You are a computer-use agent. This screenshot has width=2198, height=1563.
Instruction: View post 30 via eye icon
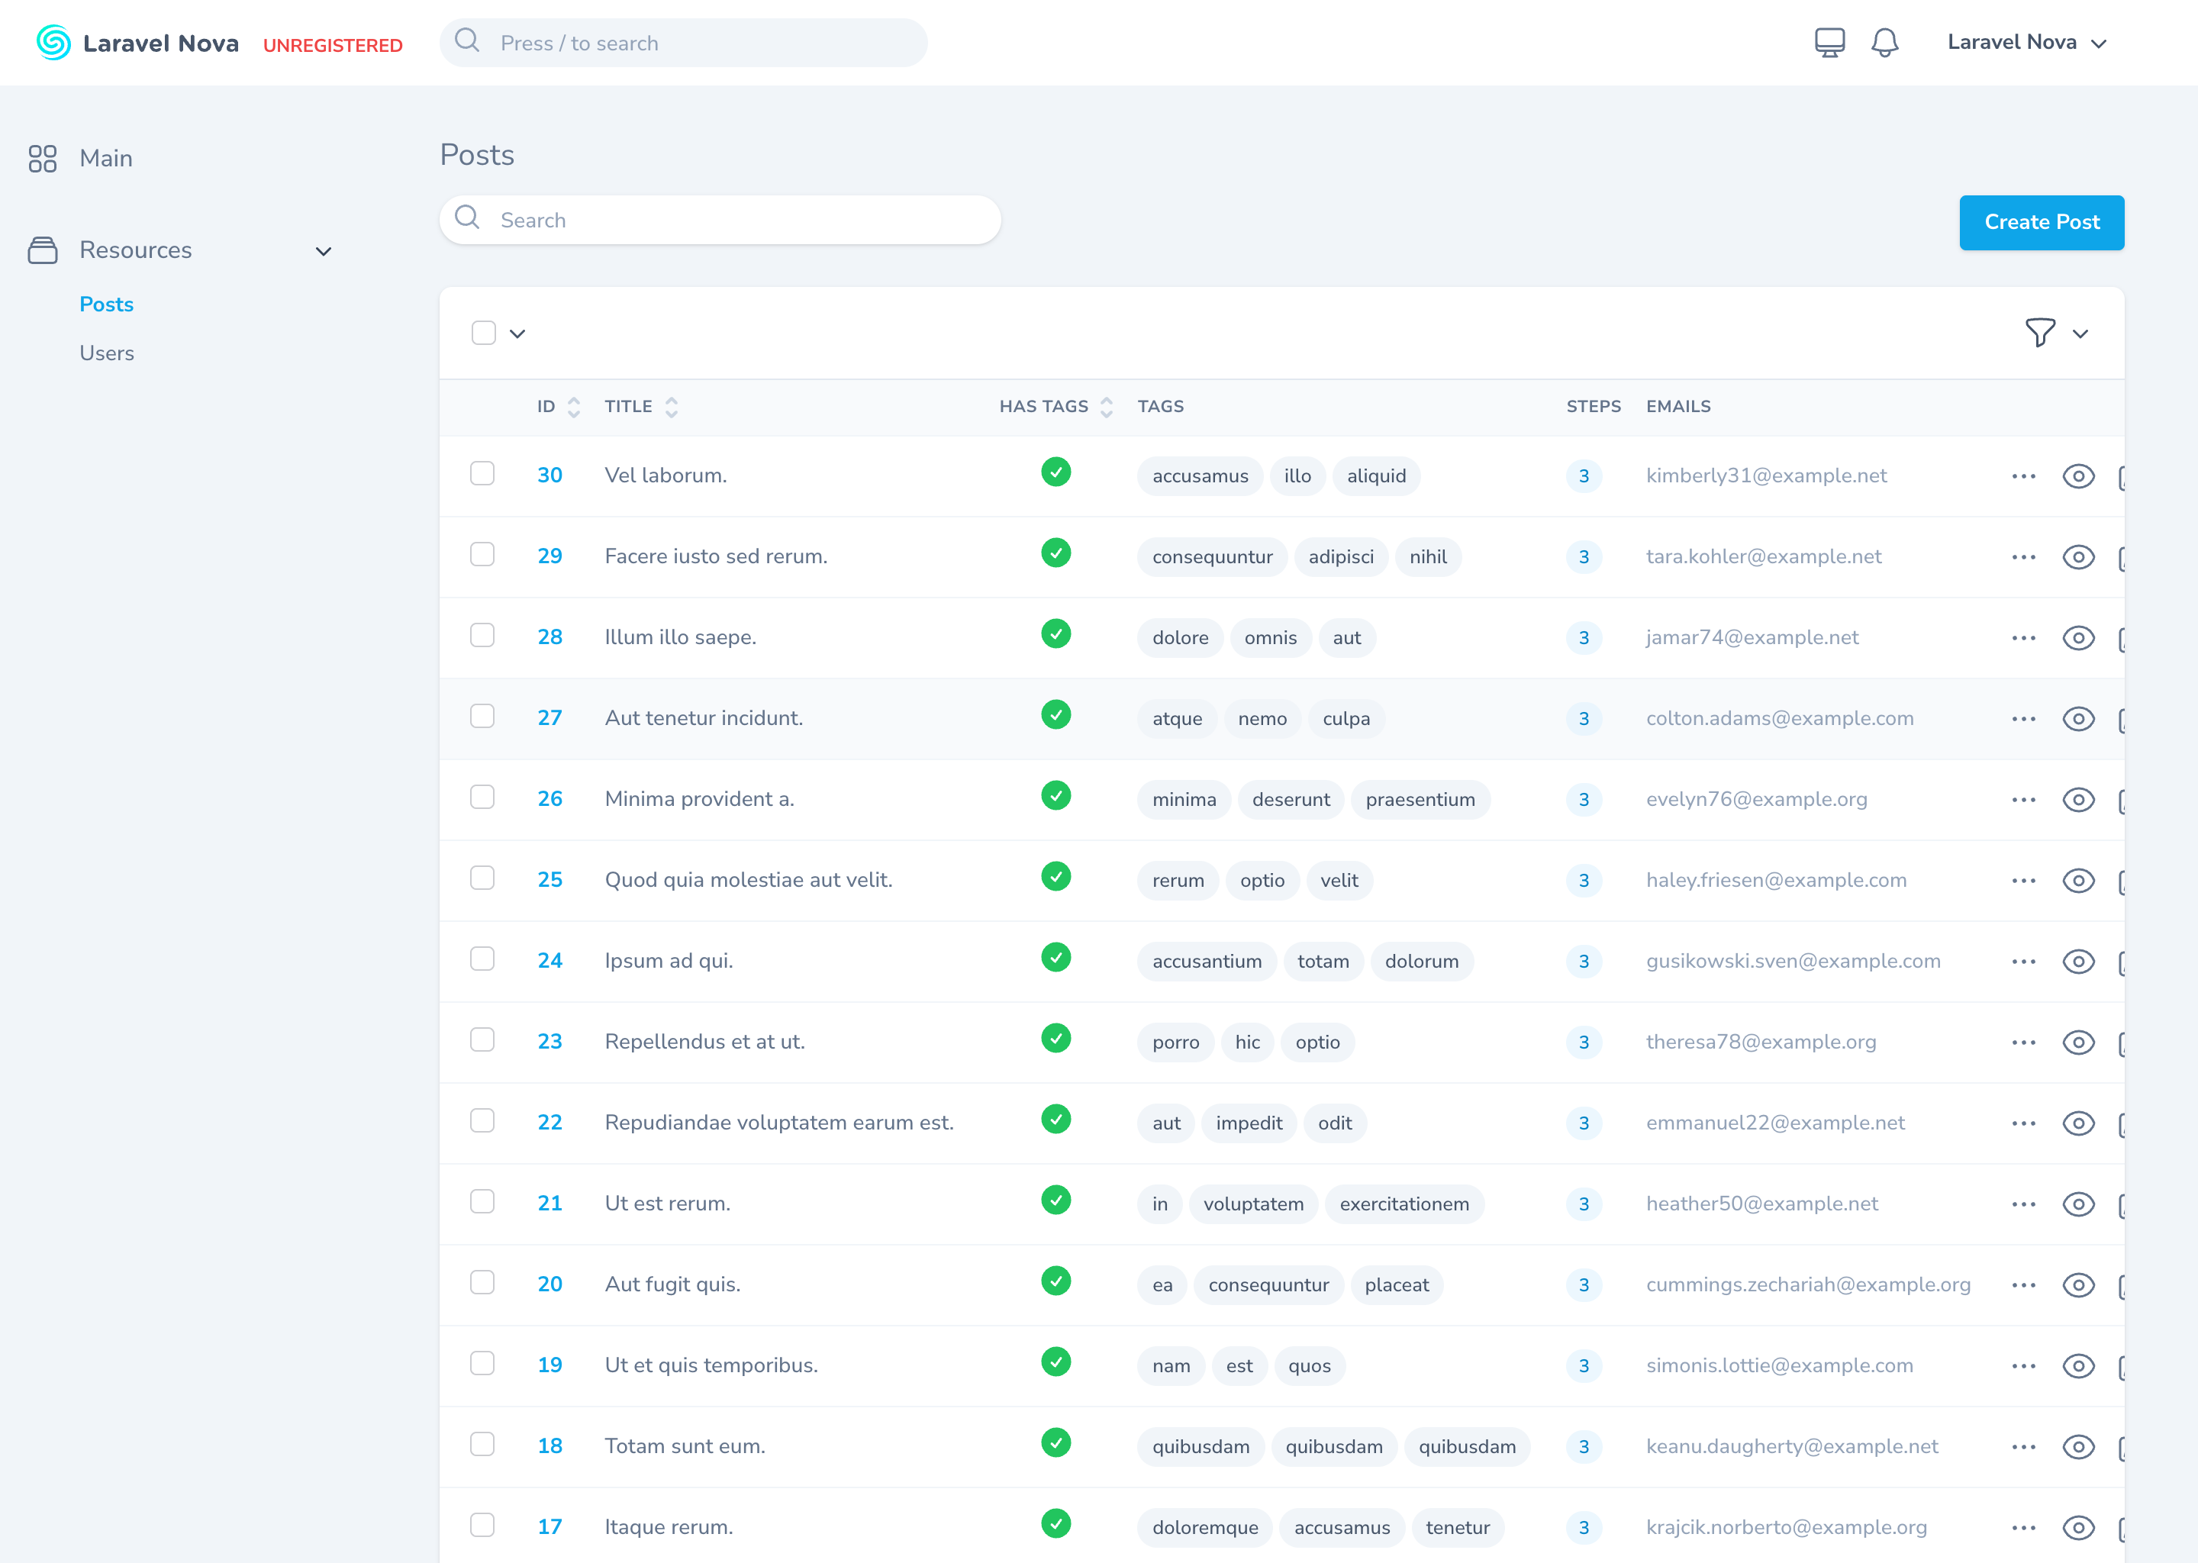click(2077, 476)
